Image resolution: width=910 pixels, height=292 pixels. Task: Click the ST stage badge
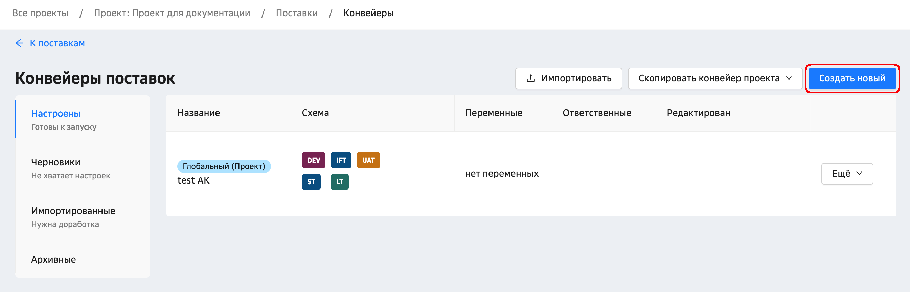tap(311, 182)
